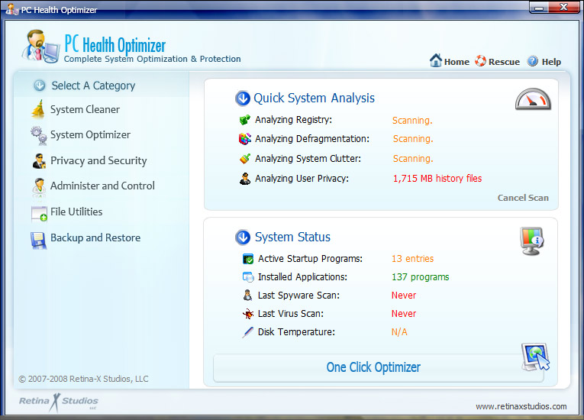Collapse the System Status arrow
The height and width of the screenshot is (420, 584).
tap(243, 237)
